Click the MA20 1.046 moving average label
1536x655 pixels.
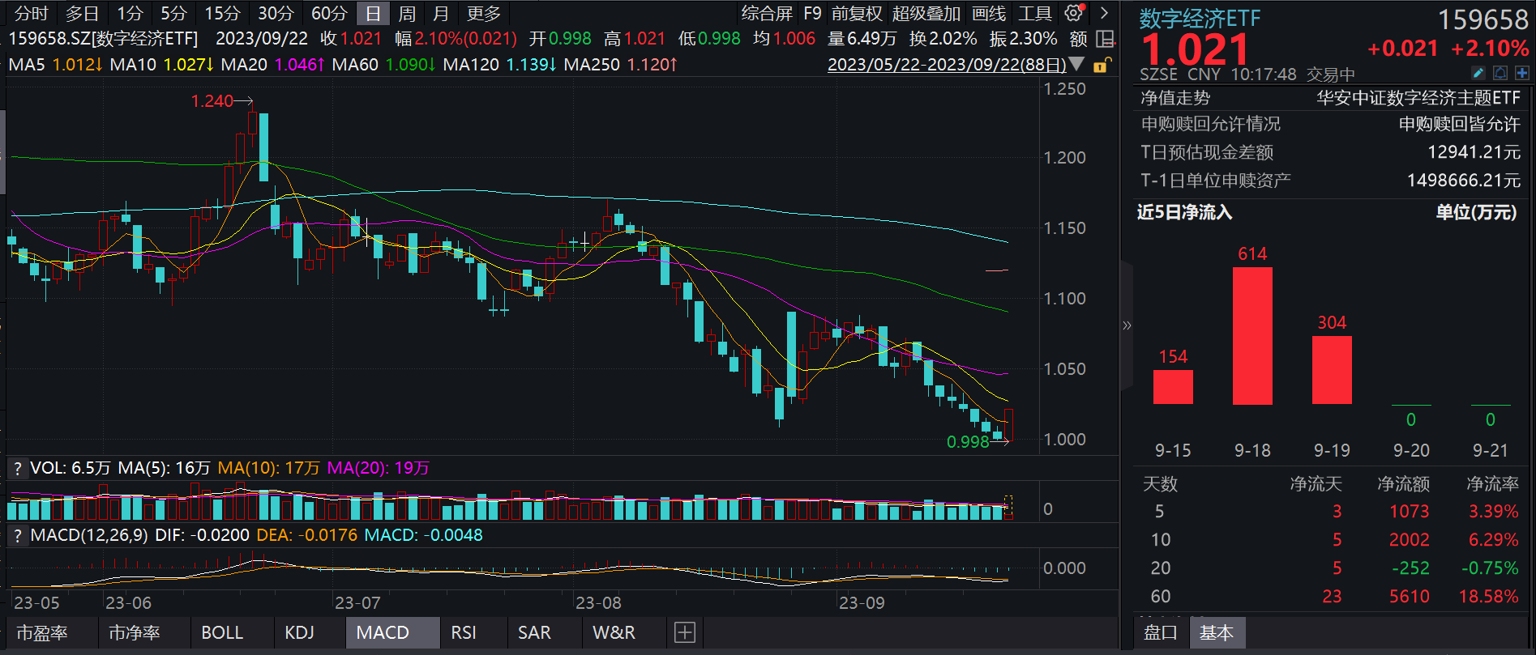(272, 64)
